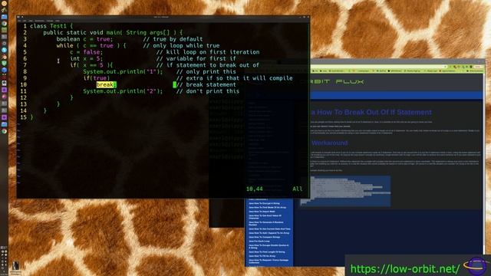Image resolution: width=491 pixels, height=276 pixels.
Task: Click the '// kill loop on first iteration' comment
Action: pyautogui.click(x=208, y=52)
